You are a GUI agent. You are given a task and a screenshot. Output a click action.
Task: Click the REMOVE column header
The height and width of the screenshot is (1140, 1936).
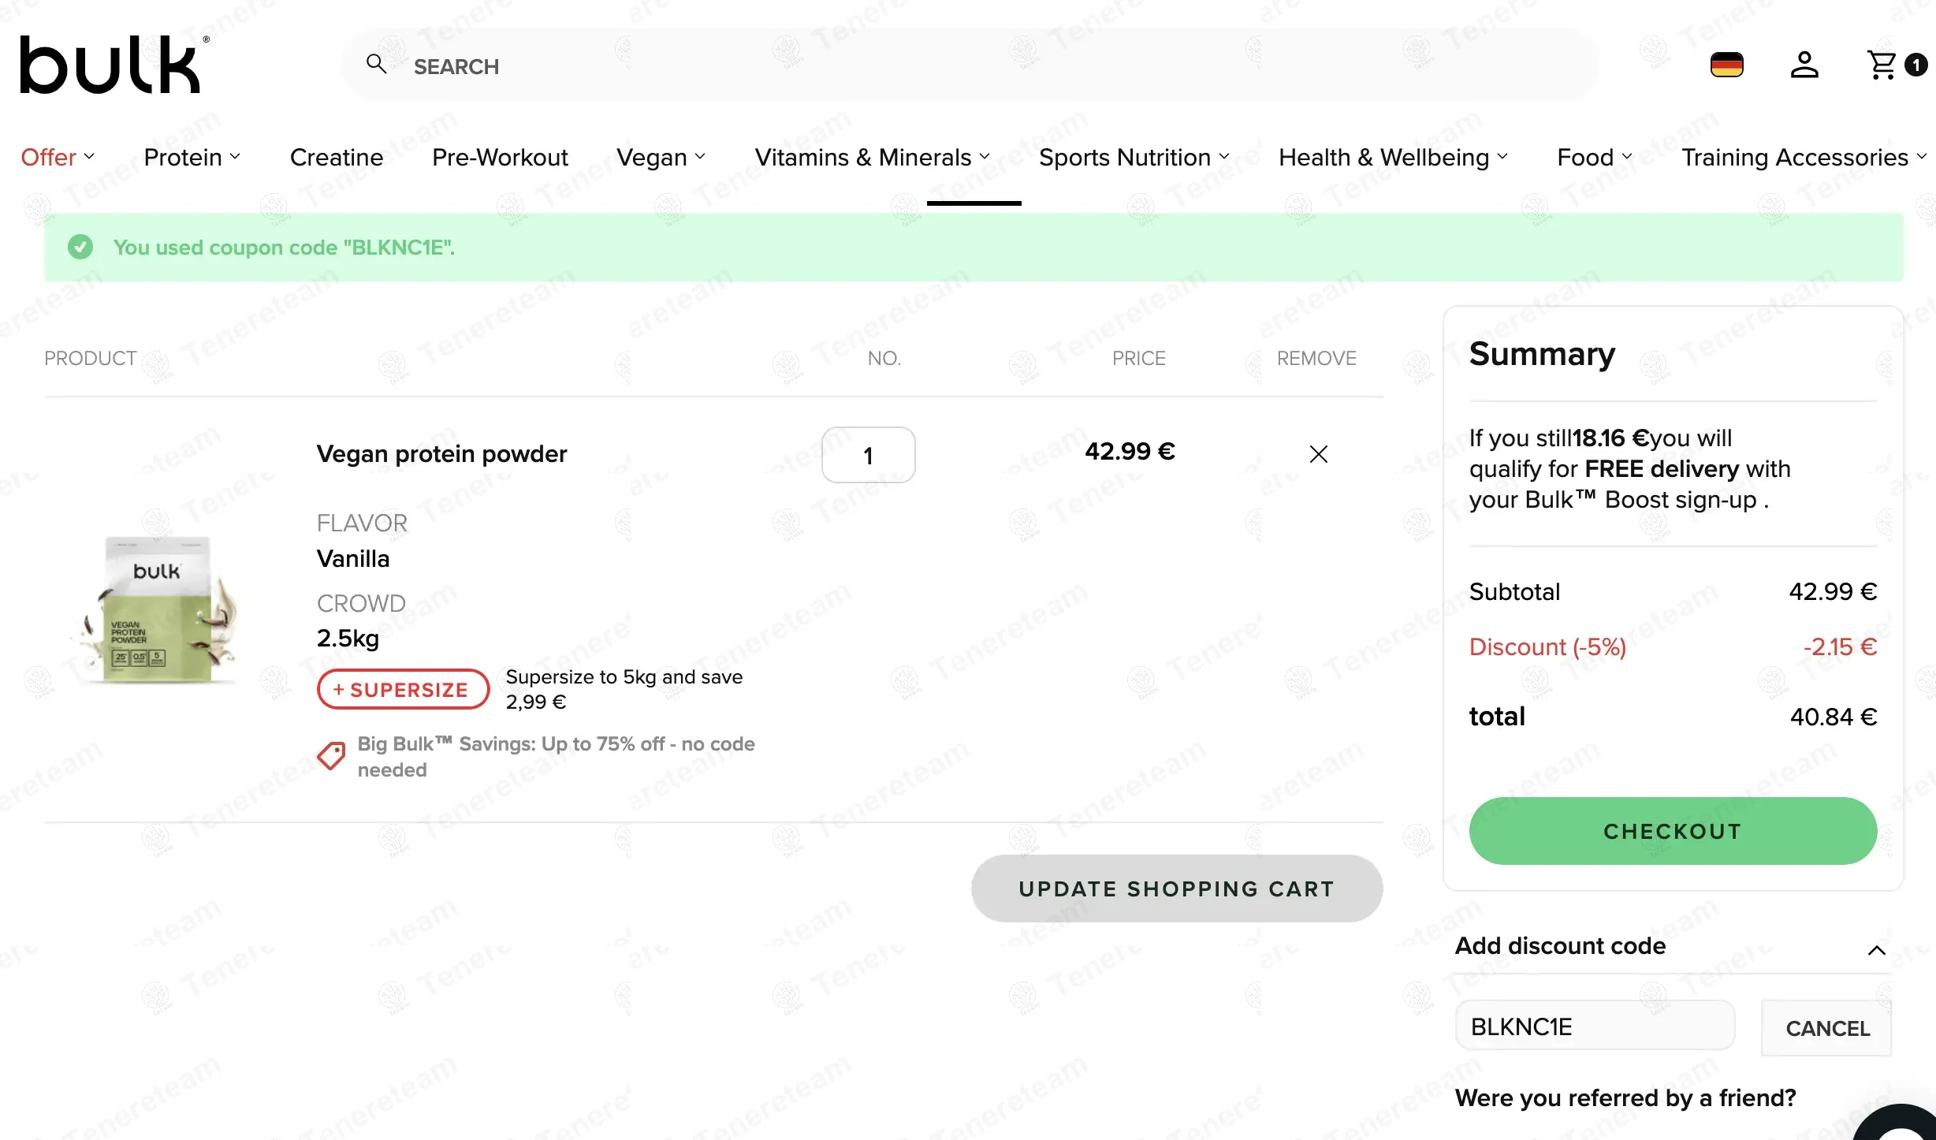pyautogui.click(x=1316, y=358)
